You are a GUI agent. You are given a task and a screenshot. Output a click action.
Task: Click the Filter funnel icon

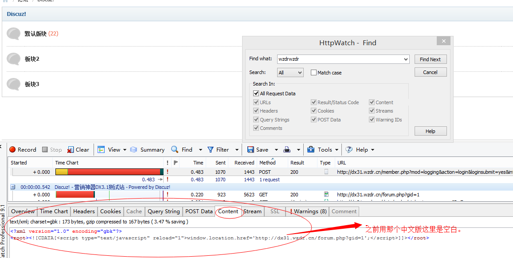211,150
